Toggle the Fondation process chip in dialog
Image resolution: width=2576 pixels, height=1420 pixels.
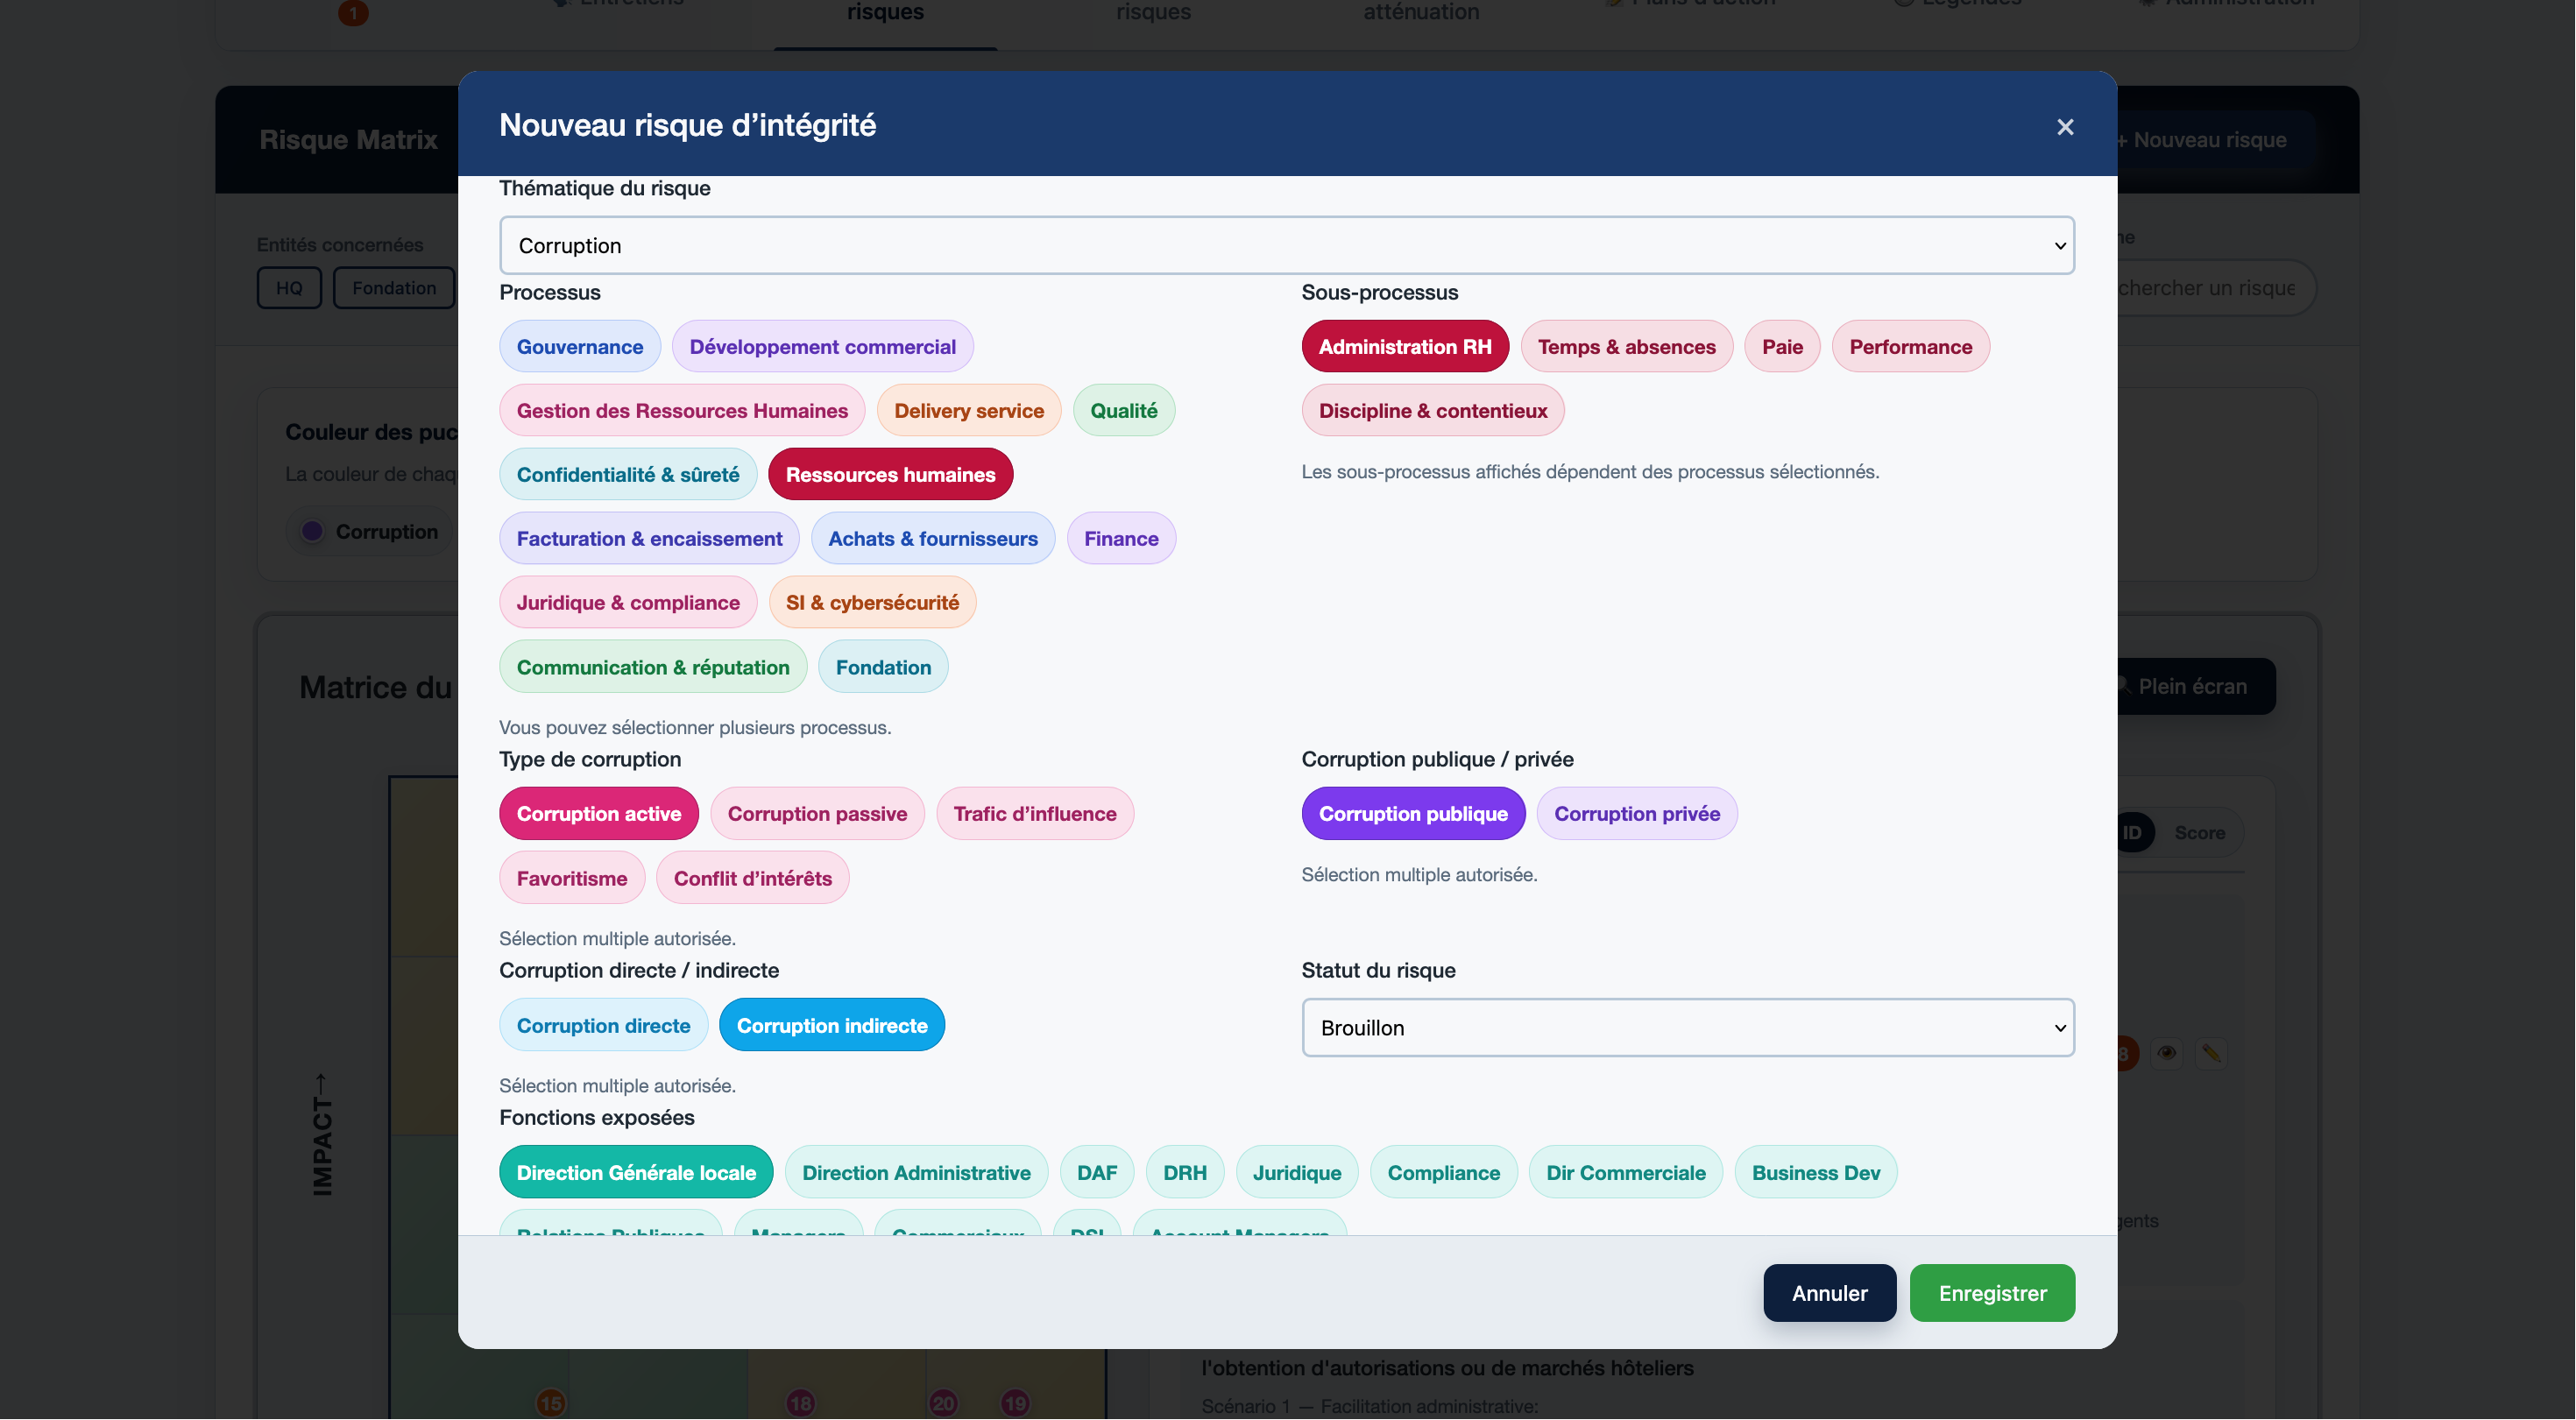(883, 667)
